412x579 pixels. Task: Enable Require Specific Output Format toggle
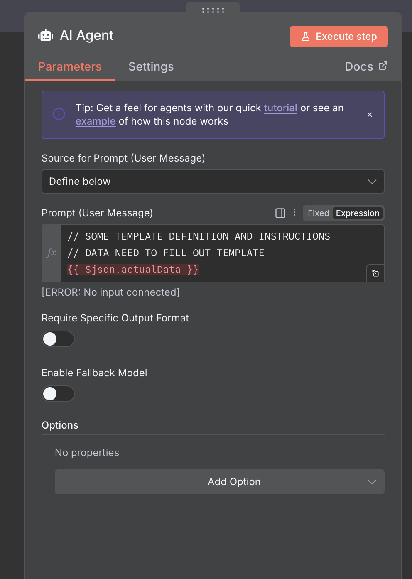(58, 339)
